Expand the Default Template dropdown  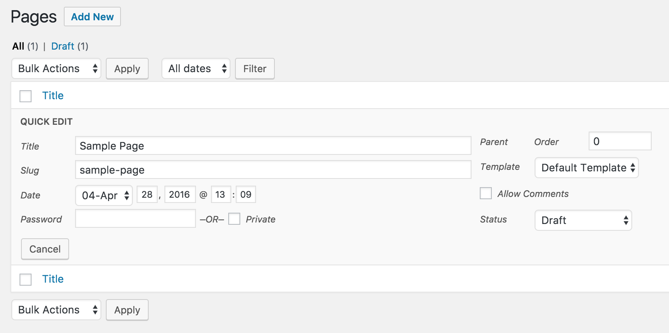[x=587, y=168]
